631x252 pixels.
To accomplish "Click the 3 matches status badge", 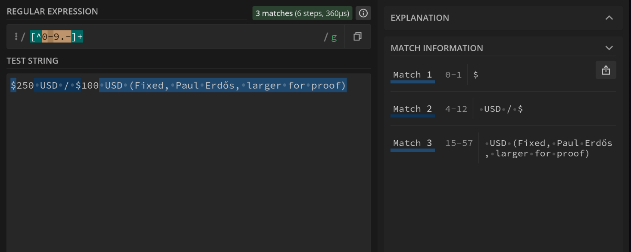I will [302, 13].
